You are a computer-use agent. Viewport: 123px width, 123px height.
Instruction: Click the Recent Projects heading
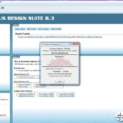[x=23, y=34]
